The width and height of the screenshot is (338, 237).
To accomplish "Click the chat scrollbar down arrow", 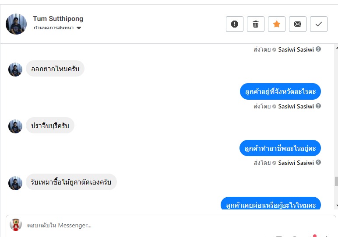I will (336, 205).
